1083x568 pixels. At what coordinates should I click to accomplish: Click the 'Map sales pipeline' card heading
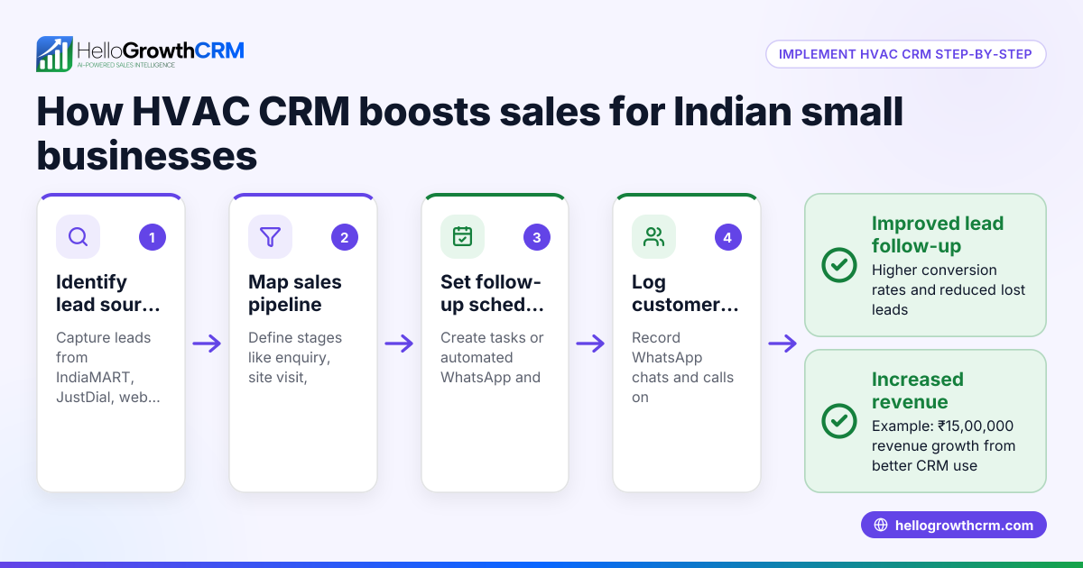pyautogui.click(x=295, y=293)
